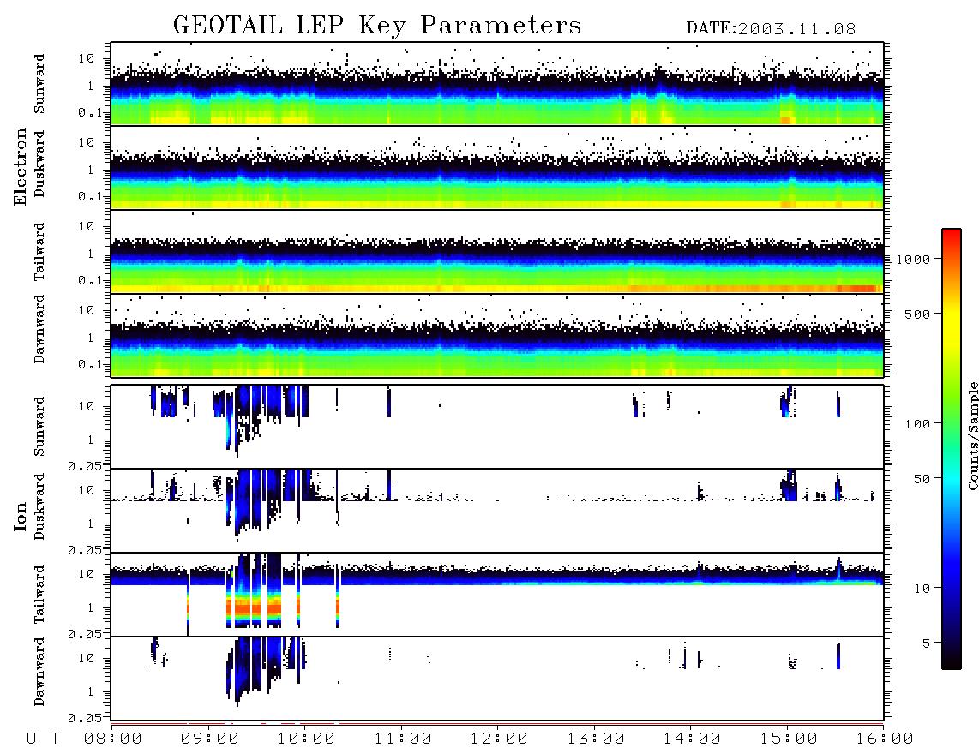Click the Electron Sunward spectrogram panel
Viewport: 979px width, 754px height.
(497, 84)
